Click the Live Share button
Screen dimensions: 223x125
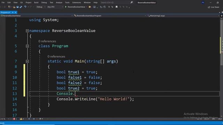(214, 7)
